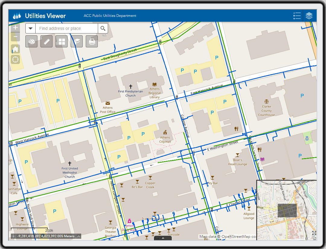Open the Measurement ruler tool
This screenshot has width=326, height=249.
[x=46, y=41]
